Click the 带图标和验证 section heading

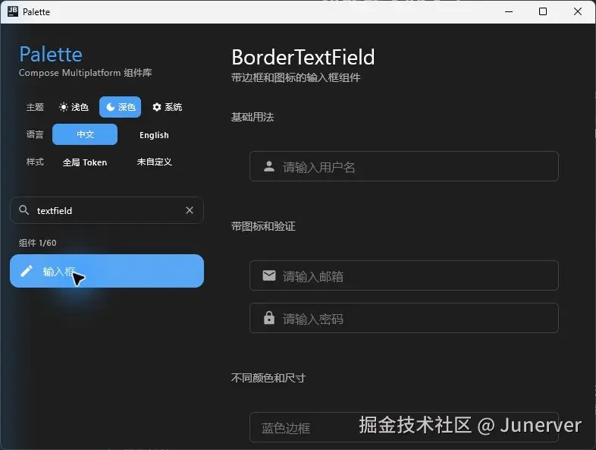click(x=263, y=226)
